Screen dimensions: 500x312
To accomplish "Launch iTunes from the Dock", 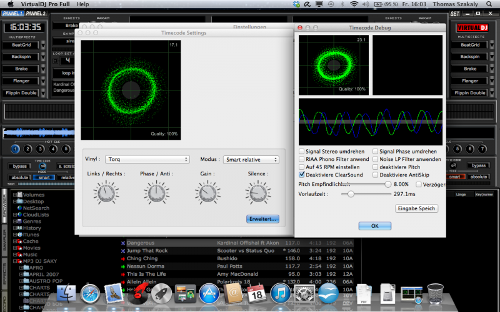I will click(x=281, y=293).
